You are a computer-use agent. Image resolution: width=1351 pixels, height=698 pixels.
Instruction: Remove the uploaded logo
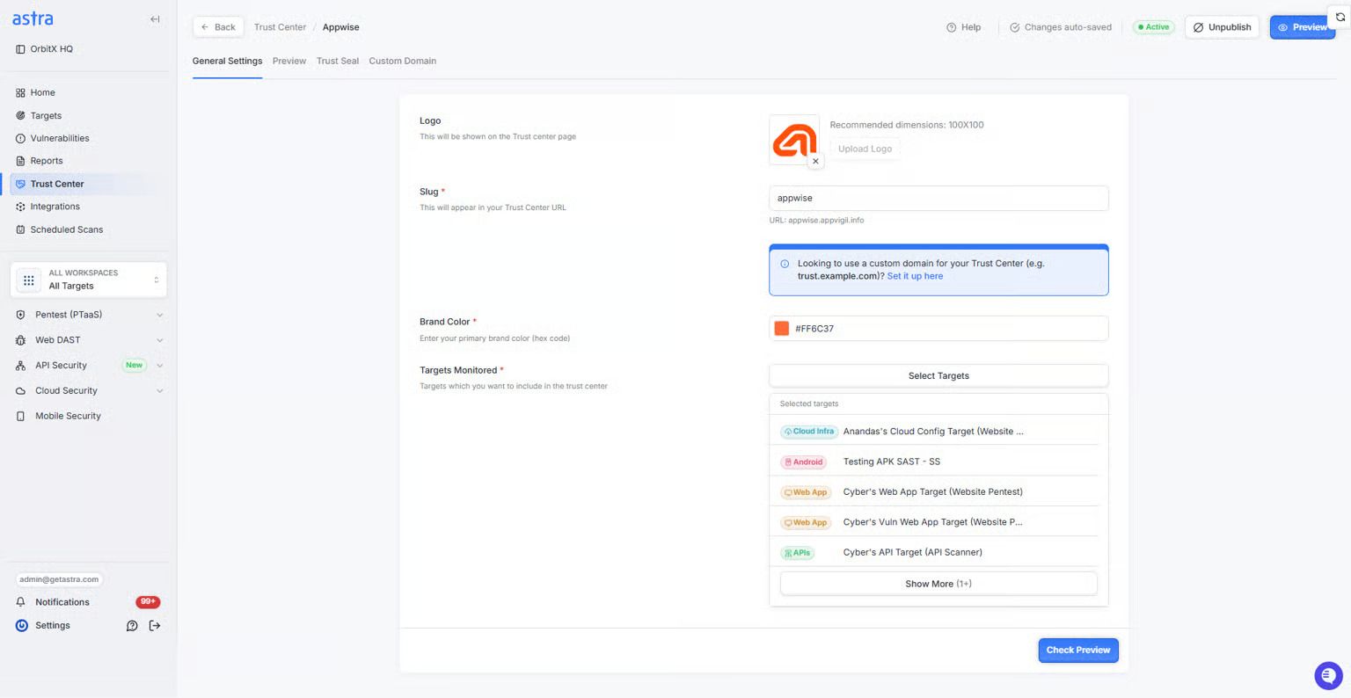(815, 161)
